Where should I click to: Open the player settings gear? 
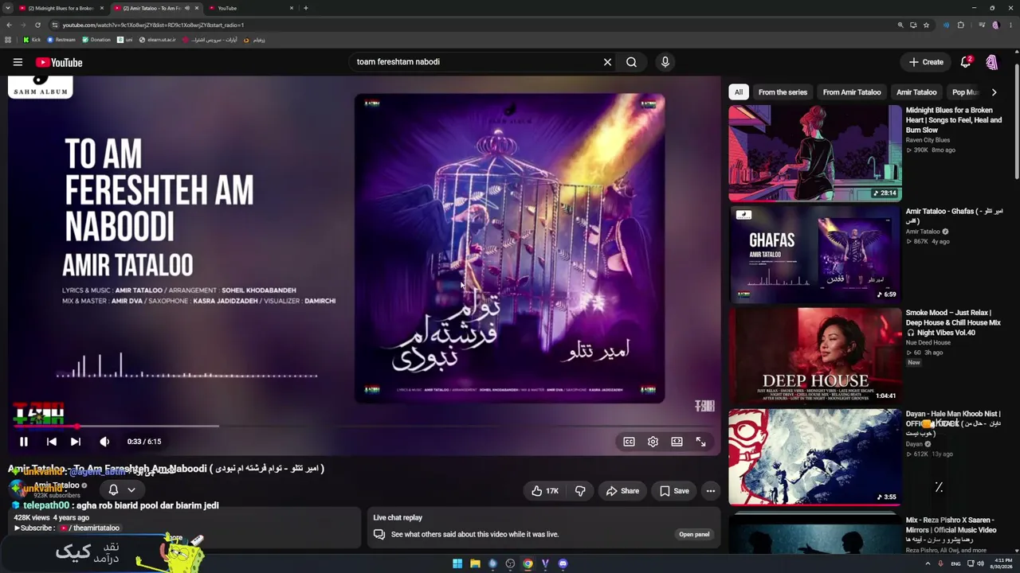click(x=653, y=442)
